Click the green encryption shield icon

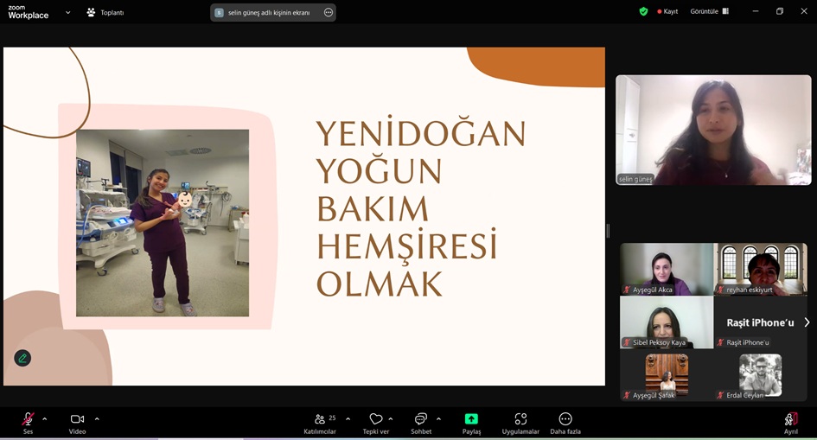point(643,11)
